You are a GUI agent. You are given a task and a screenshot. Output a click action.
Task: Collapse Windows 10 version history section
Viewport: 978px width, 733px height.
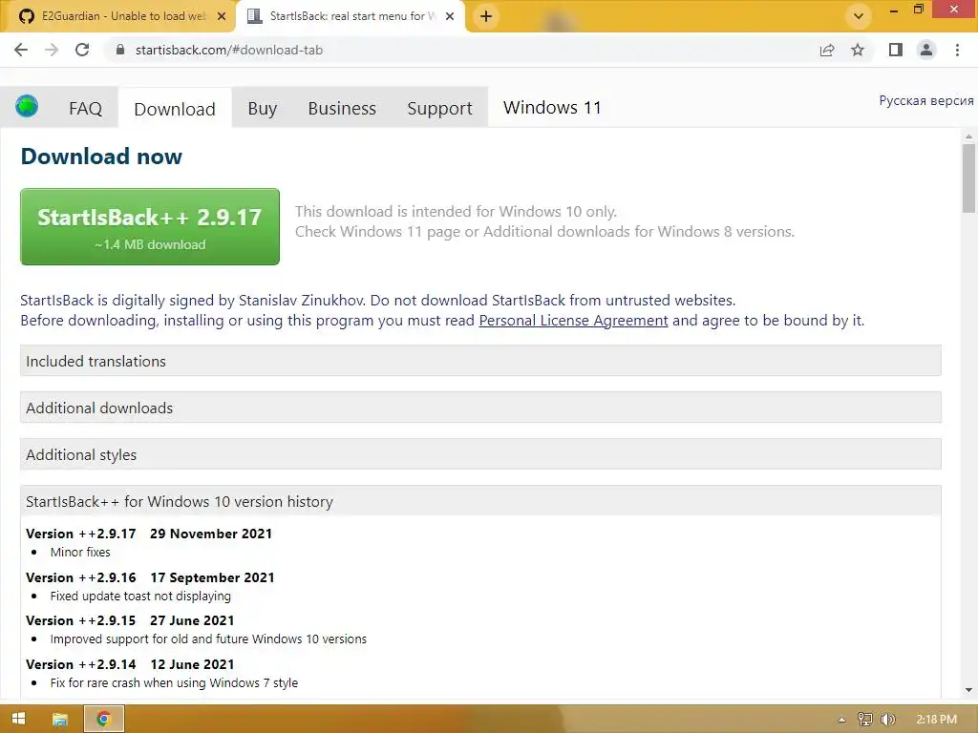(480, 501)
